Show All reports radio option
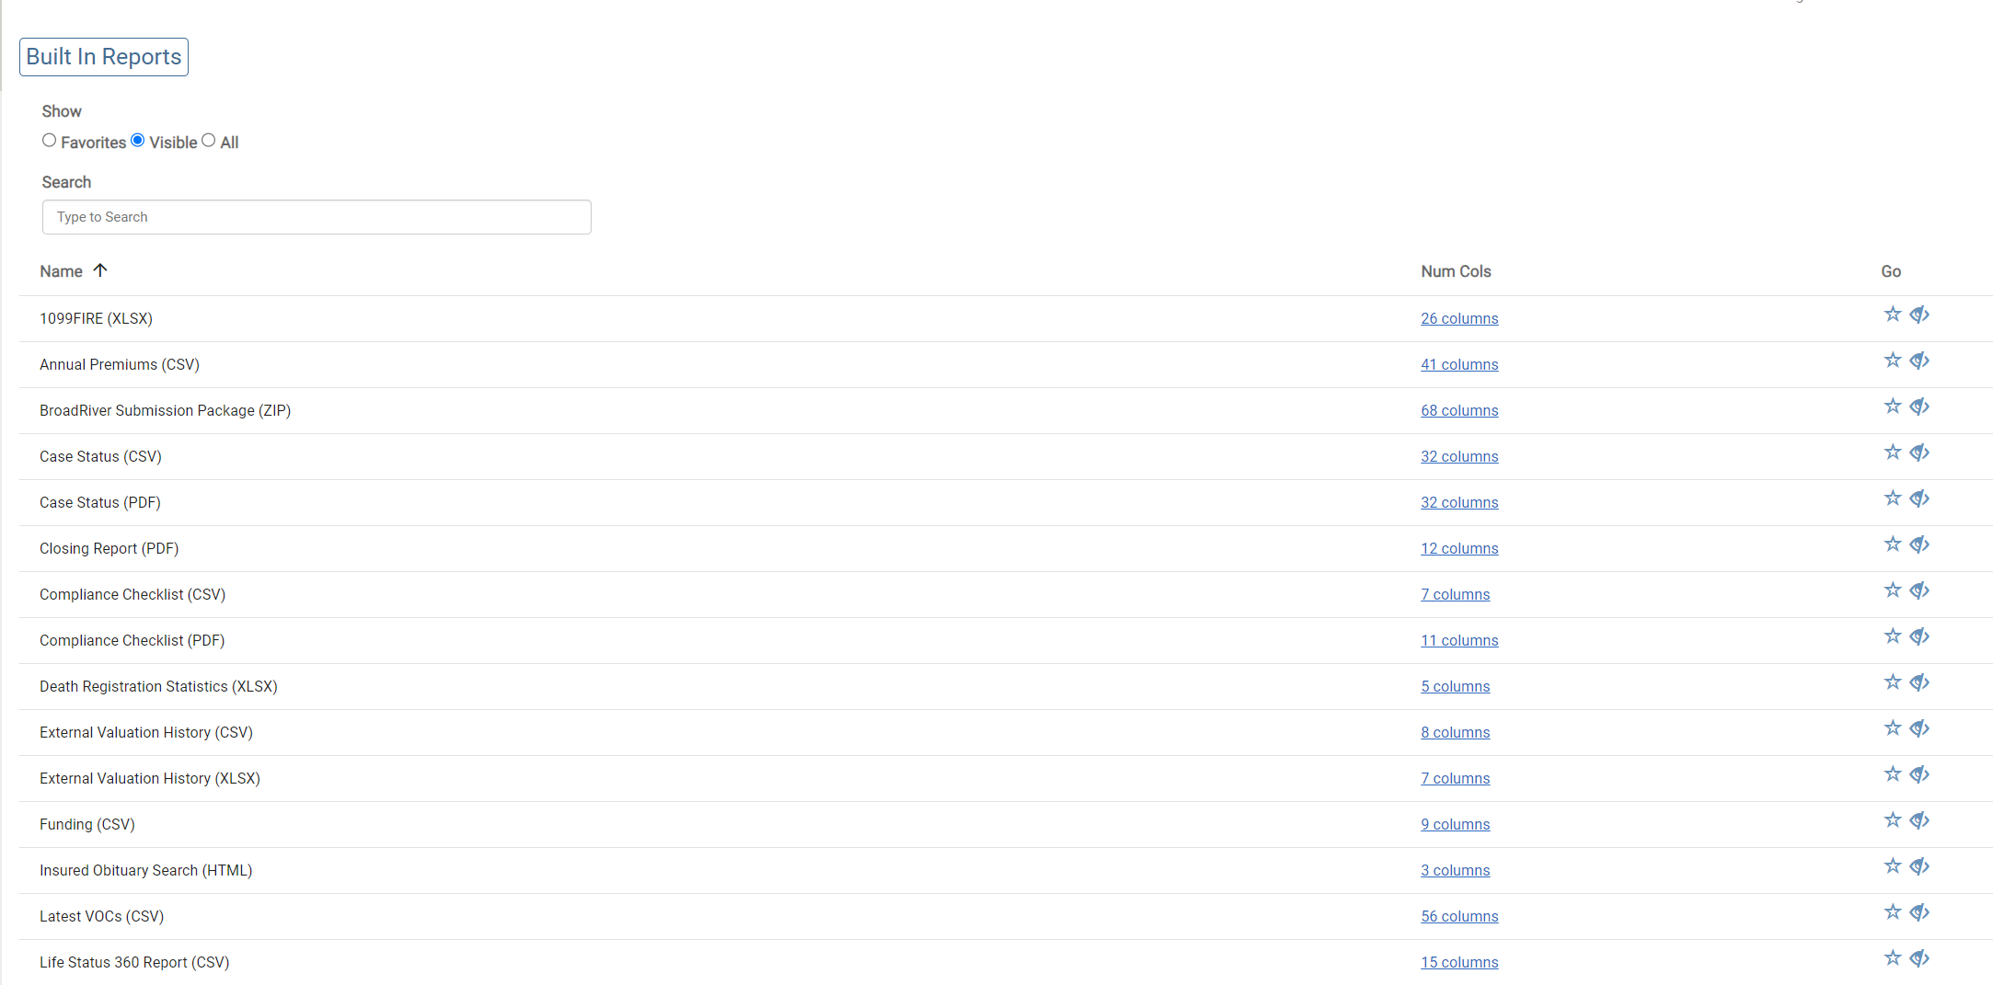 pos(209,141)
